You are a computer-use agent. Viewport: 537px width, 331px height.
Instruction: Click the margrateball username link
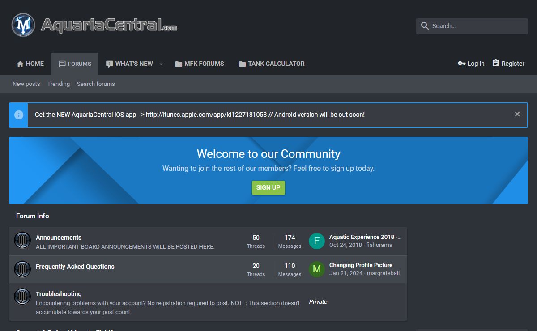click(383, 273)
